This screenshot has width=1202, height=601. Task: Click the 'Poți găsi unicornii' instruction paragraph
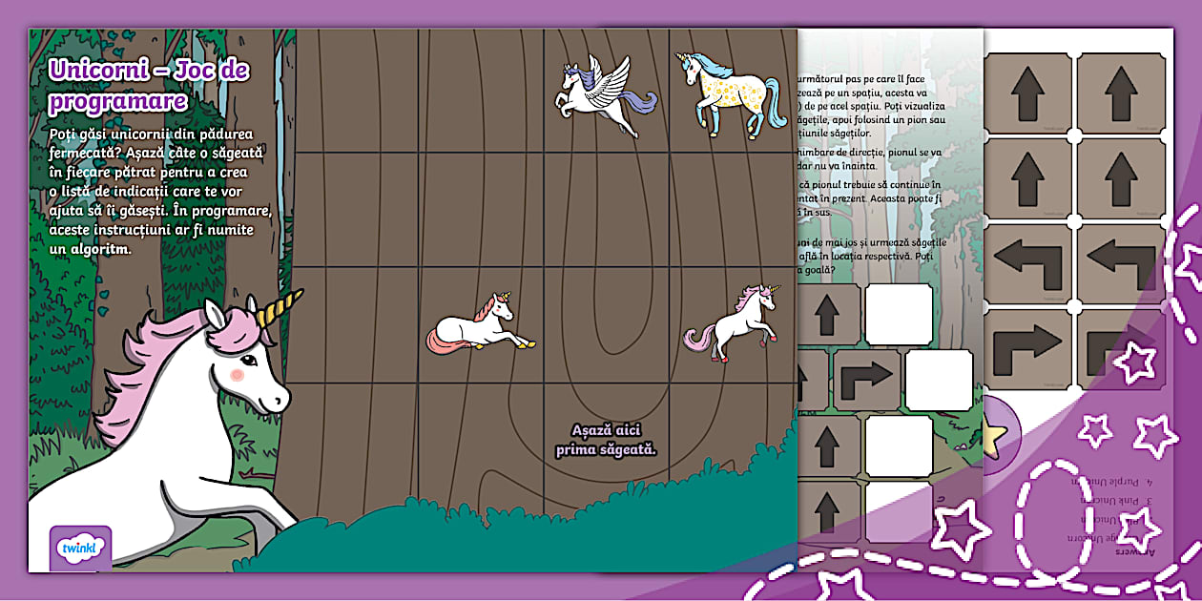(160, 193)
